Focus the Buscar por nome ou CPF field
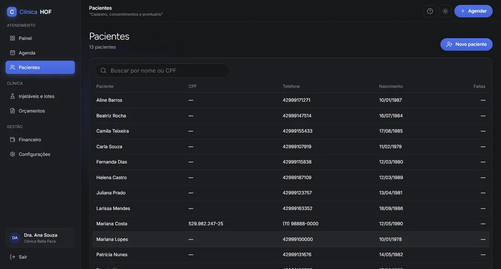 162,70
